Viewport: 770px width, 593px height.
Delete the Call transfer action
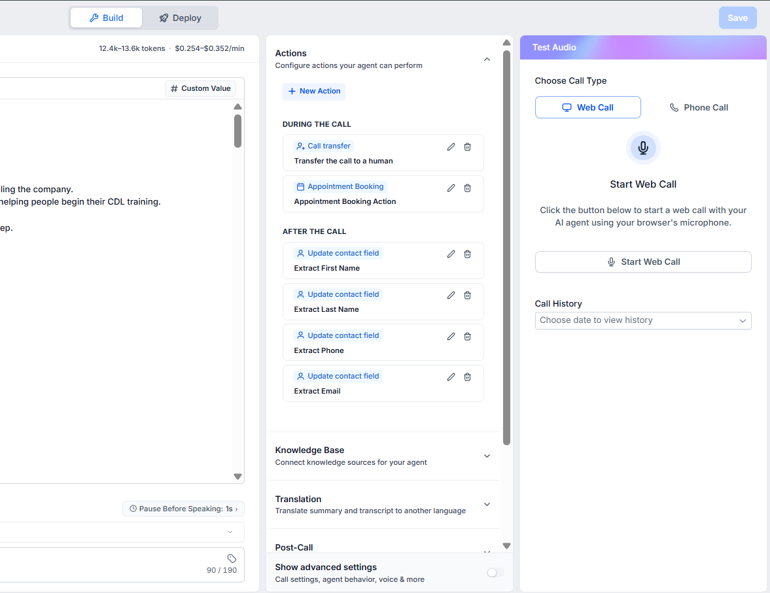[x=468, y=146]
